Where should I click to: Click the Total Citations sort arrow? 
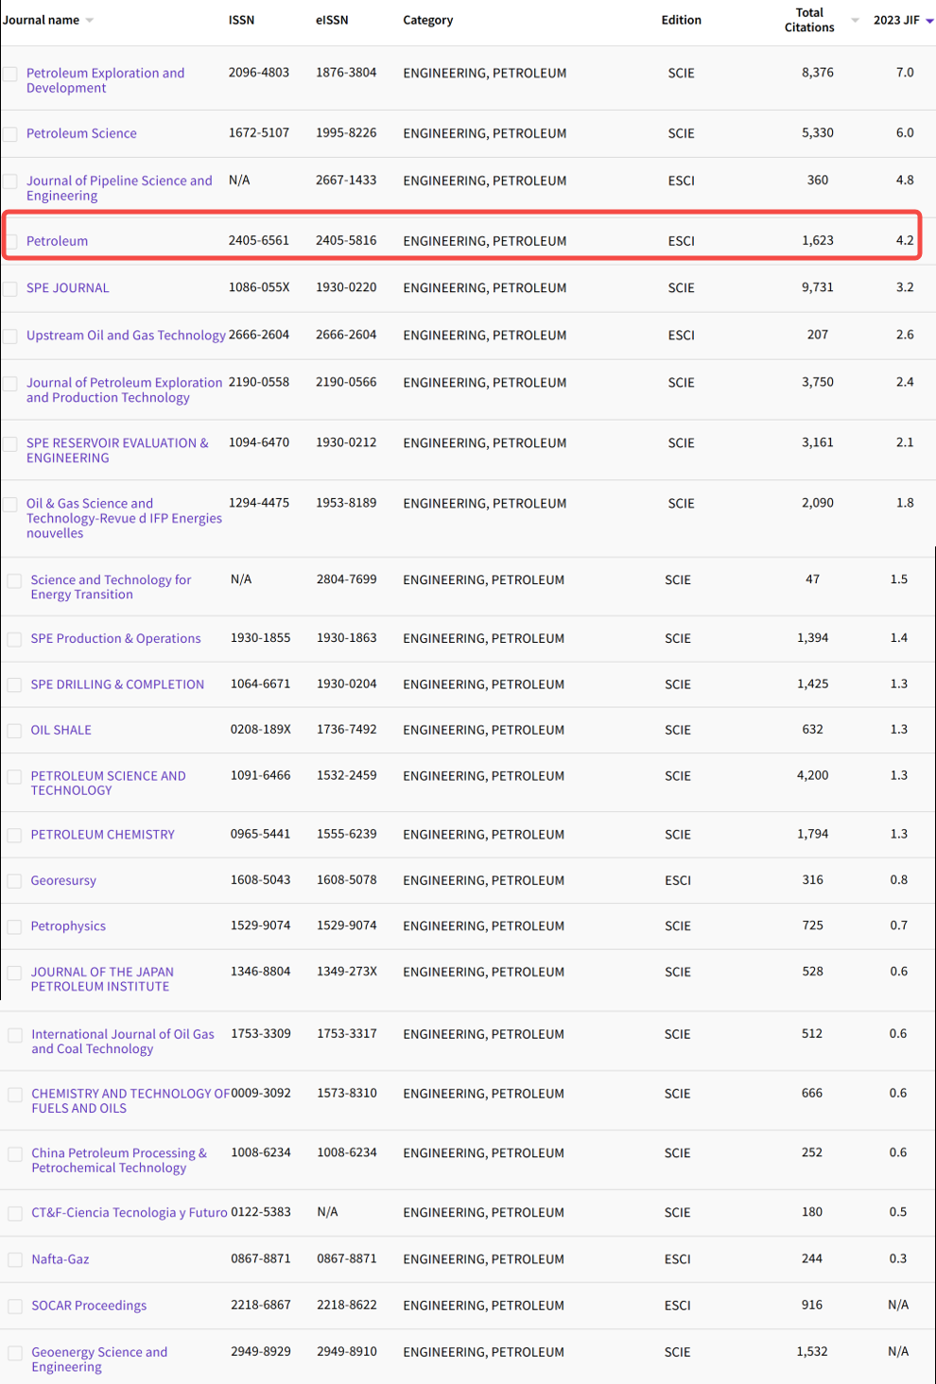[855, 20]
